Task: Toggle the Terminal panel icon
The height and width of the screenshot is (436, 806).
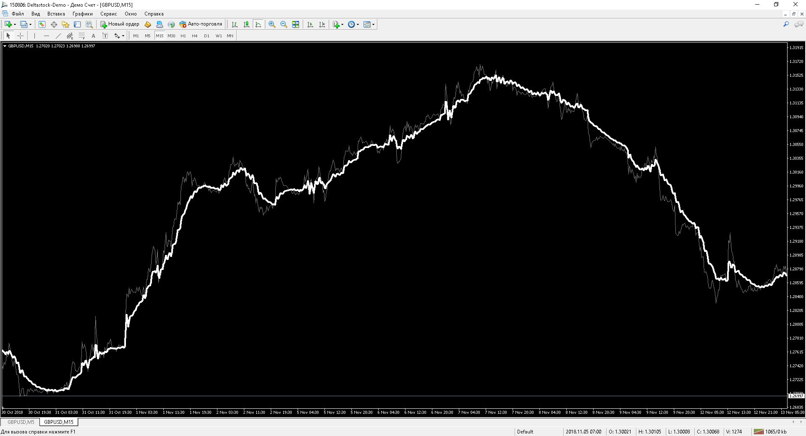Action: [77, 24]
